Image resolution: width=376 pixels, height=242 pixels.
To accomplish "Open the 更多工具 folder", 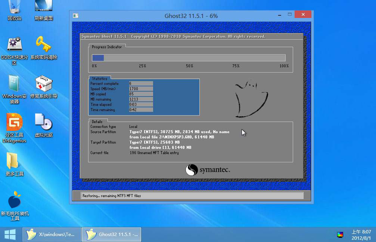I will click(x=15, y=165).
